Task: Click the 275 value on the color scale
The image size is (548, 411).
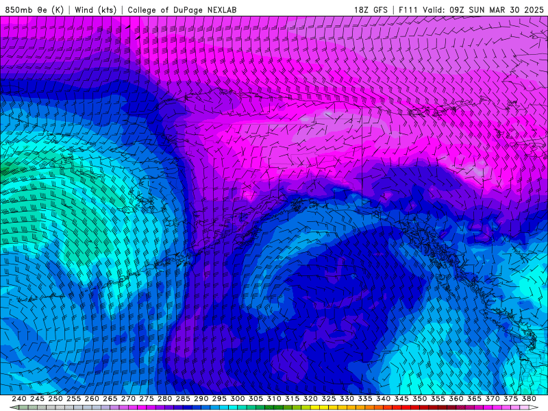Action: [x=147, y=399]
